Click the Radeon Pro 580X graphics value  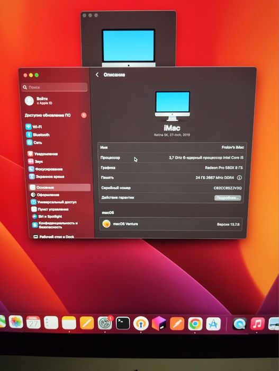[x=223, y=167]
